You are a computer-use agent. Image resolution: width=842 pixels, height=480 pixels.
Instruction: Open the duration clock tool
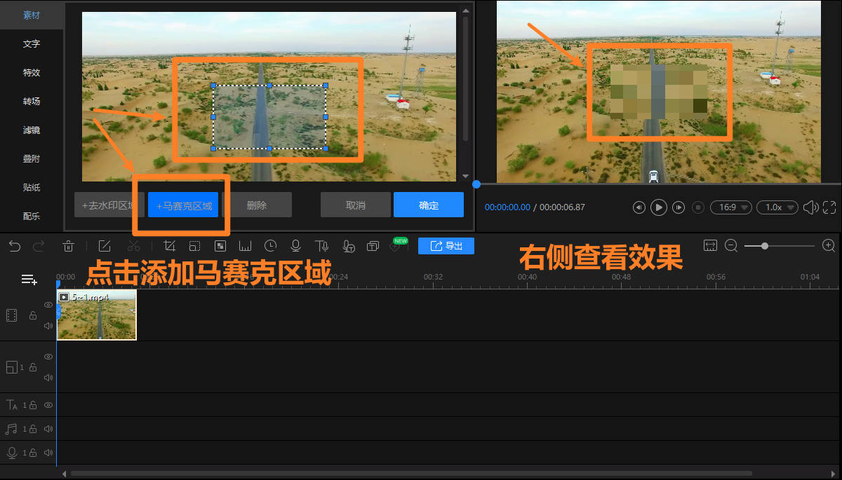coord(270,246)
